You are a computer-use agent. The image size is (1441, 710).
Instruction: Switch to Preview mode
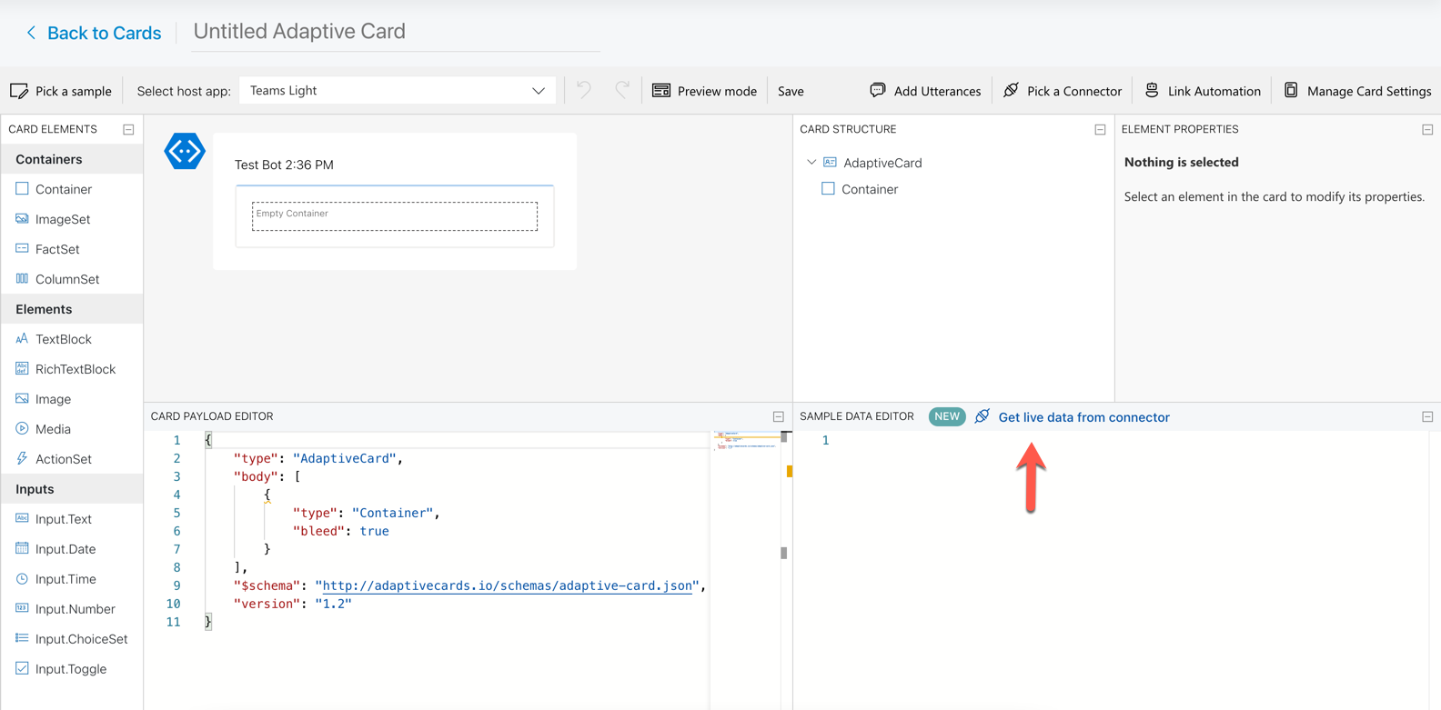coord(705,91)
